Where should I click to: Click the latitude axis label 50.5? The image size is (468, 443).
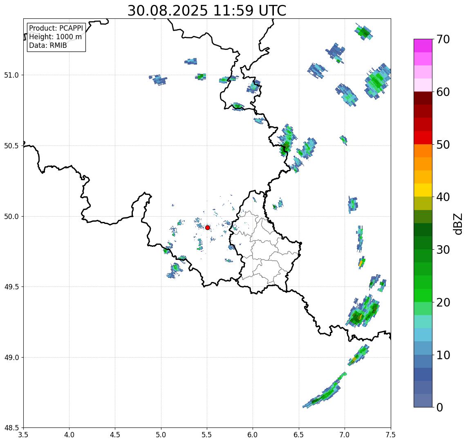click(11, 145)
